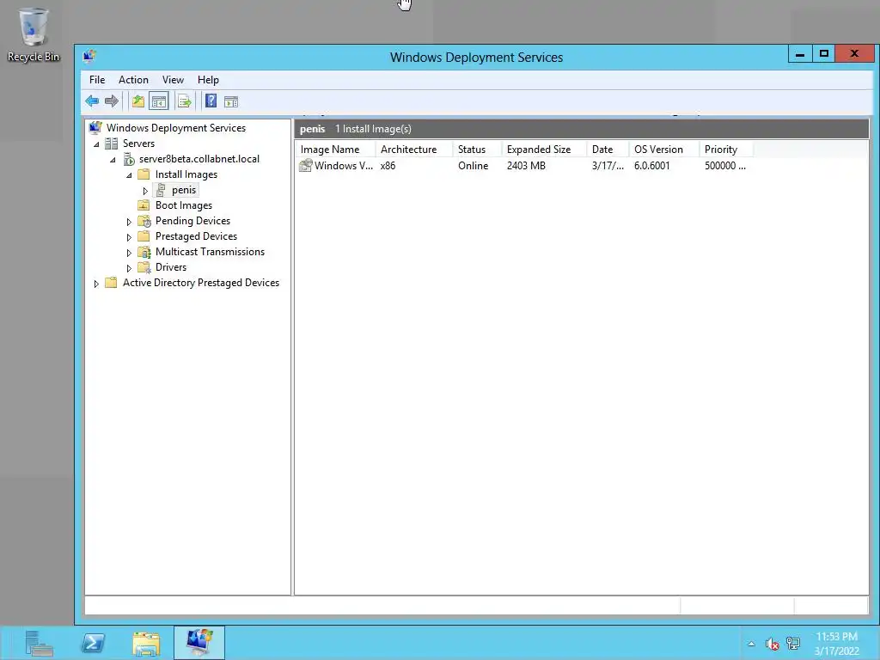Select the Servers node in tree
Image resolution: width=880 pixels, height=660 pixels.
click(138, 144)
